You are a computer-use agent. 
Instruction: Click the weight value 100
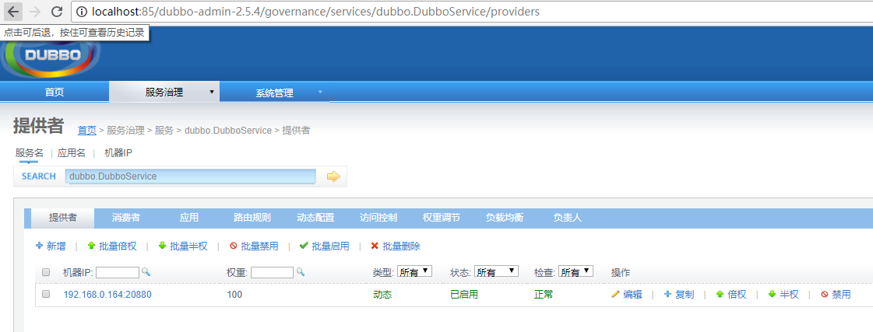234,295
